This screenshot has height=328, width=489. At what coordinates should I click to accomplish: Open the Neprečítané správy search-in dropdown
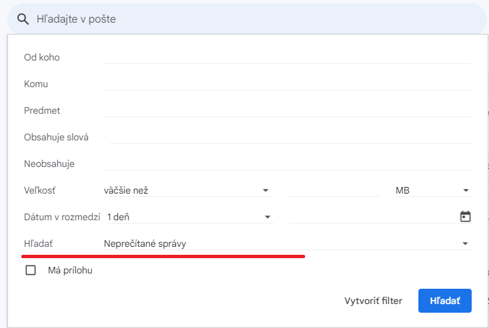pos(288,244)
